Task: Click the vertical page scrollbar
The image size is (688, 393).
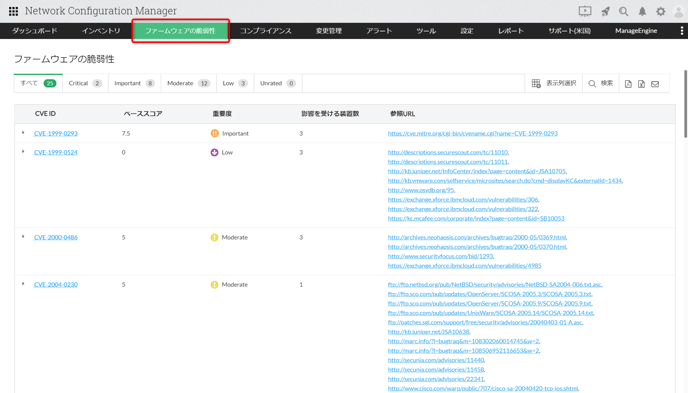Action: coord(686,104)
